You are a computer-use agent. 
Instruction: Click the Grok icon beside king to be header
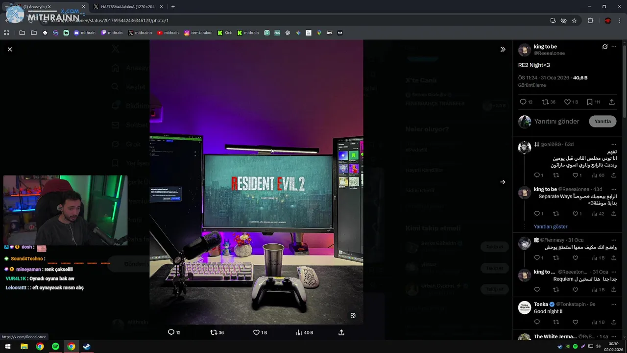coord(605,47)
